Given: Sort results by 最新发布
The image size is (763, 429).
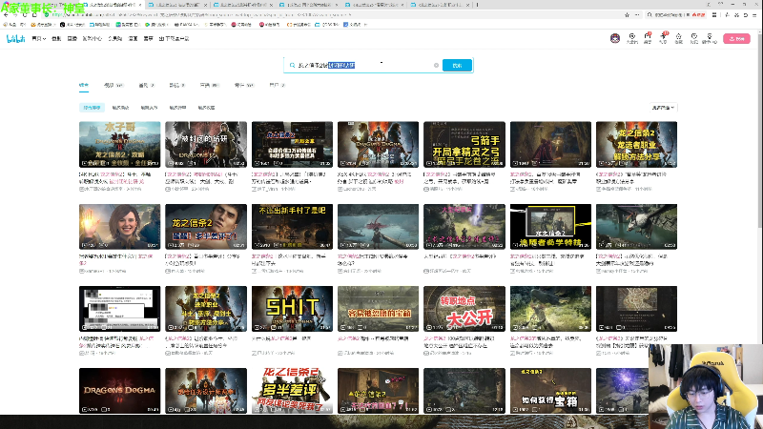Looking at the screenshot, I should pyautogui.click(x=149, y=108).
